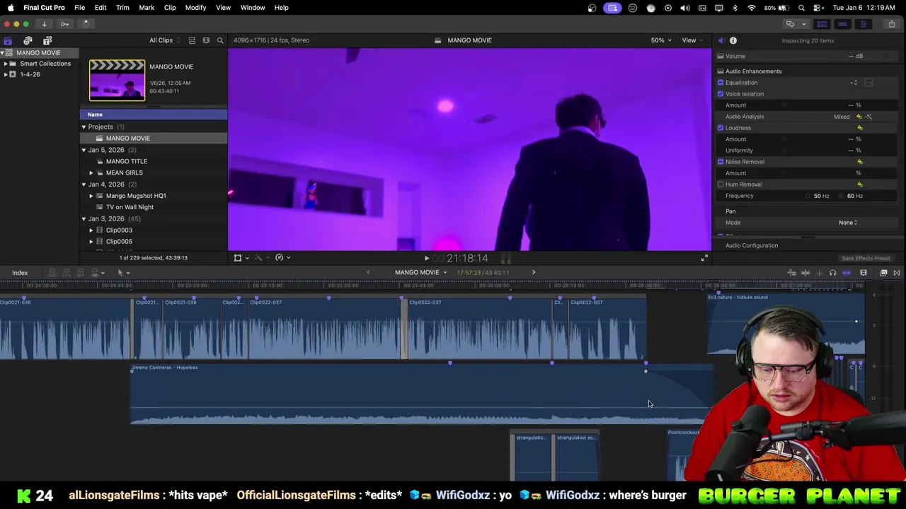The image size is (906, 509).
Task: Open the Background Tasks indicator
Action: point(86,23)
